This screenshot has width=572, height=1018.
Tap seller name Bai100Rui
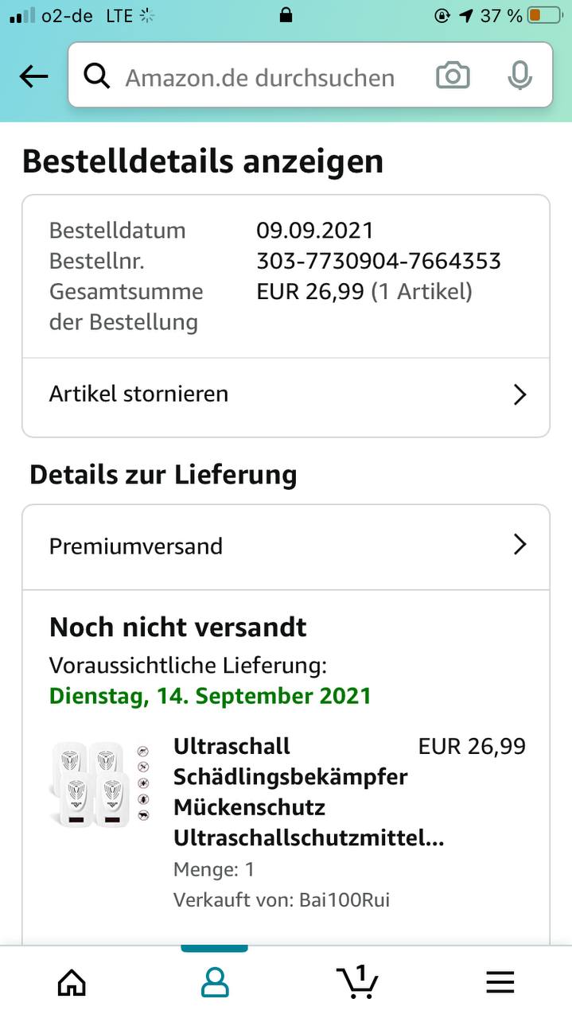coord(344,900)
